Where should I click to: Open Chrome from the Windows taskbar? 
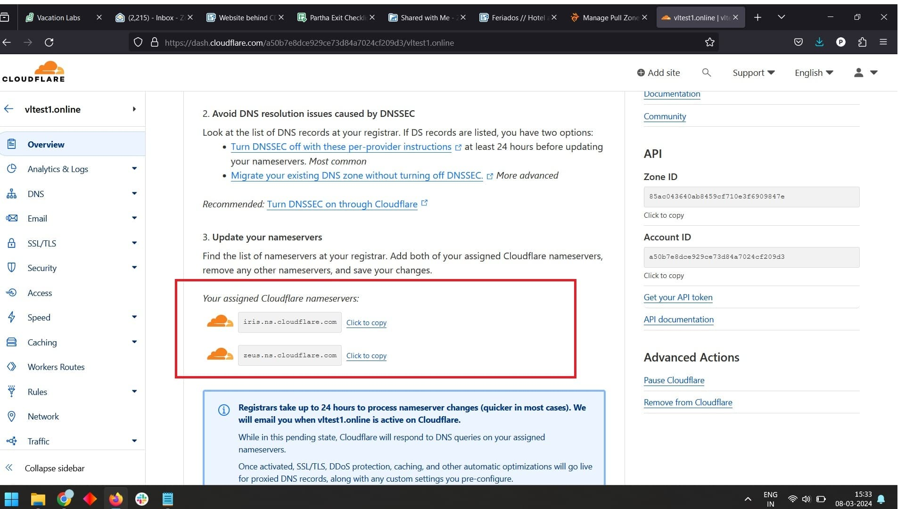[64, 498]
